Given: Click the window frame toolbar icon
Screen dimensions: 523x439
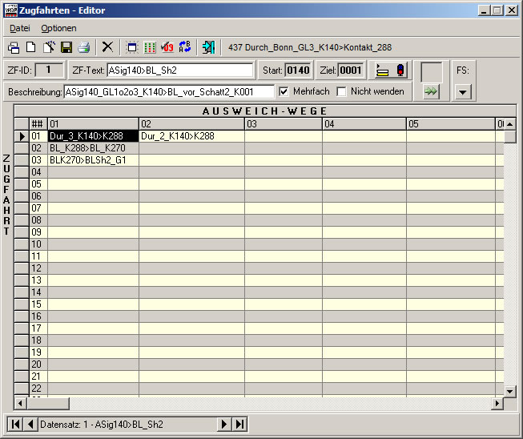Looking at the screenshot, I should pyautogui.click(x=132, y=47).
